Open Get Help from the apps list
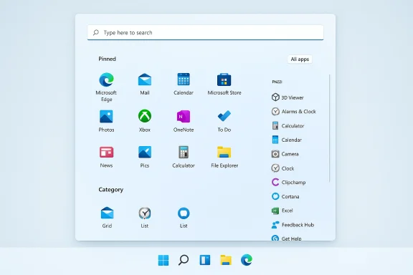 pyautogui.click(x=286, y=238)
